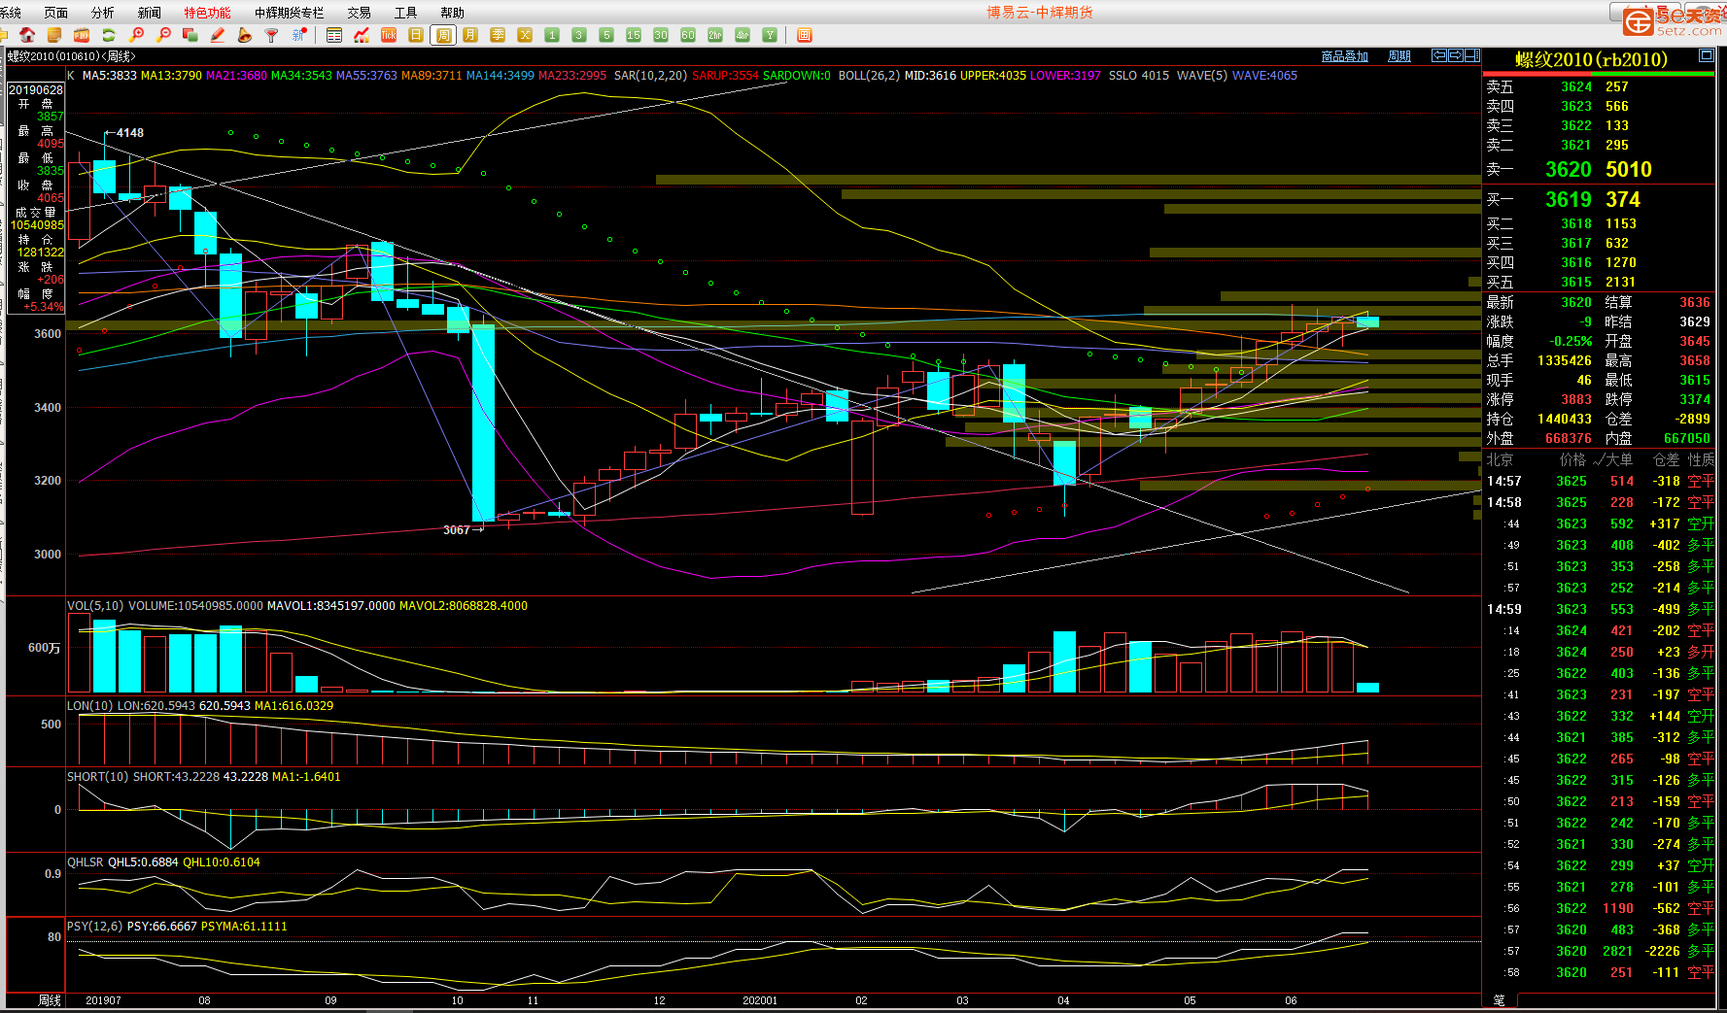Image resolution: width=1727 pixels, height=1013 pixels.
Task: Open the red 画 drawing tools icon
Action: pyautogui.click(x=805, y=35)
